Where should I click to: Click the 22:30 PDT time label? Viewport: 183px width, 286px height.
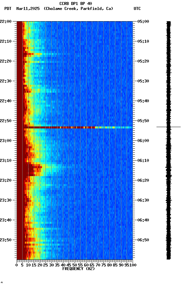6,81
